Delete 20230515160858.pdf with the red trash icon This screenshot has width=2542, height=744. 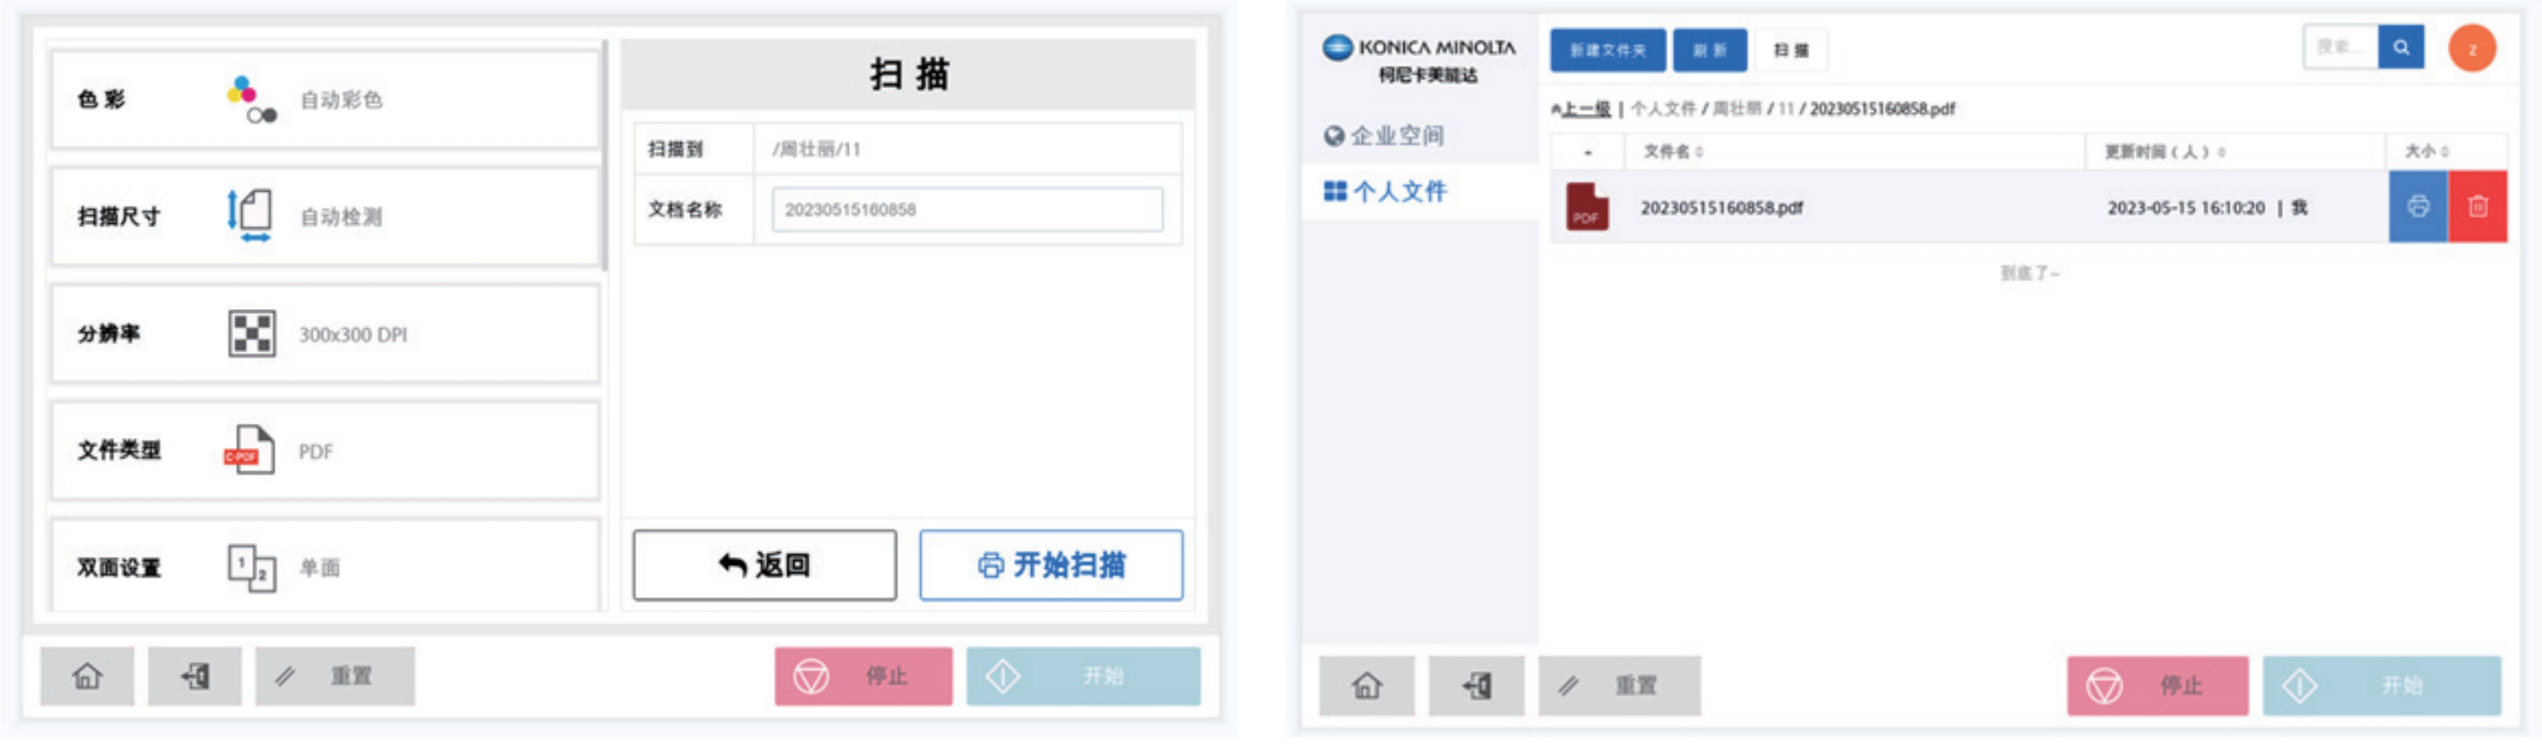pyautogui.click(x=2477, y=207)
